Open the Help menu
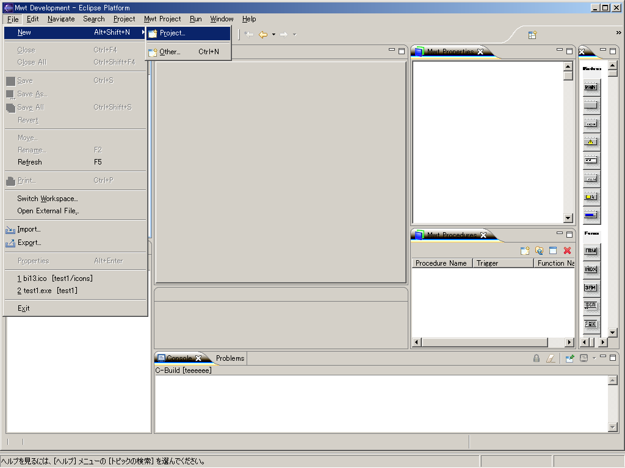The height and width of the screenshot is (468, 625). 249,19
